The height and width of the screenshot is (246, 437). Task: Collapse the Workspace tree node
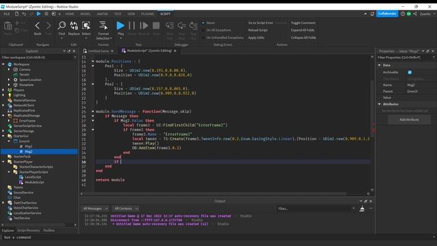(x=3, y=64)
